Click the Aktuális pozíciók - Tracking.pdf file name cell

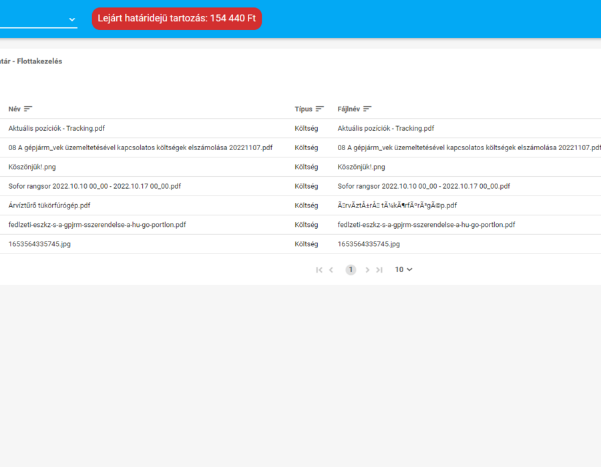click(x=386, y=128)
